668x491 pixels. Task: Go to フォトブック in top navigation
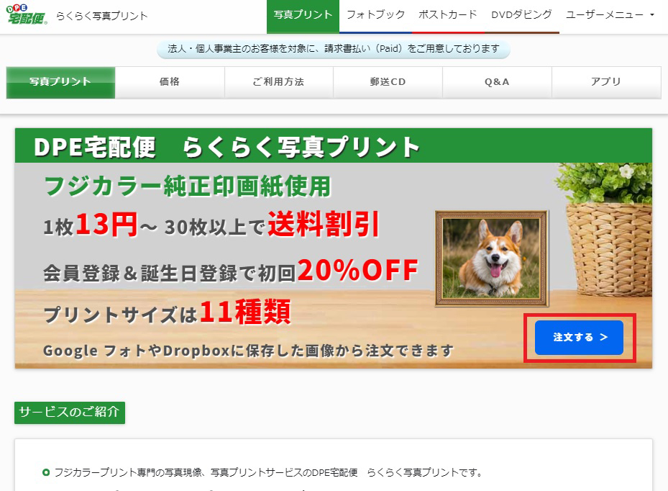click(x=376, y=17)
